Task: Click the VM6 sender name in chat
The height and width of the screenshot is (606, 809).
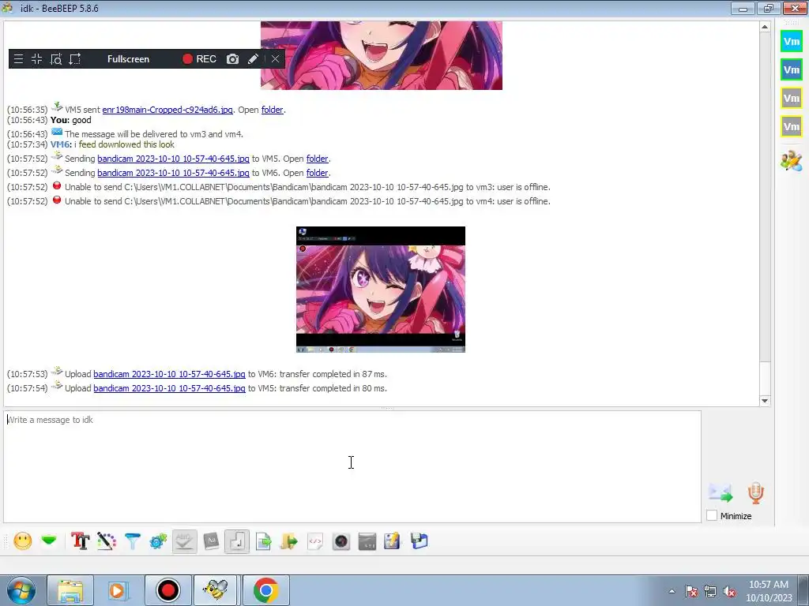Action: pyautogui.click(x=60, y=145)
